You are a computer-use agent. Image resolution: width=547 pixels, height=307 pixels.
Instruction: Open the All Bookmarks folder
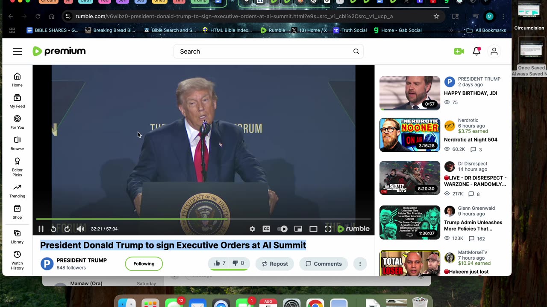(486, 30)
